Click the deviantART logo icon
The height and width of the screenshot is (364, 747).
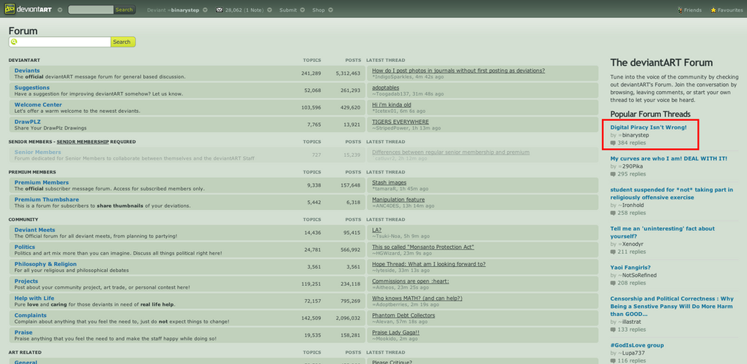[10, 9]
